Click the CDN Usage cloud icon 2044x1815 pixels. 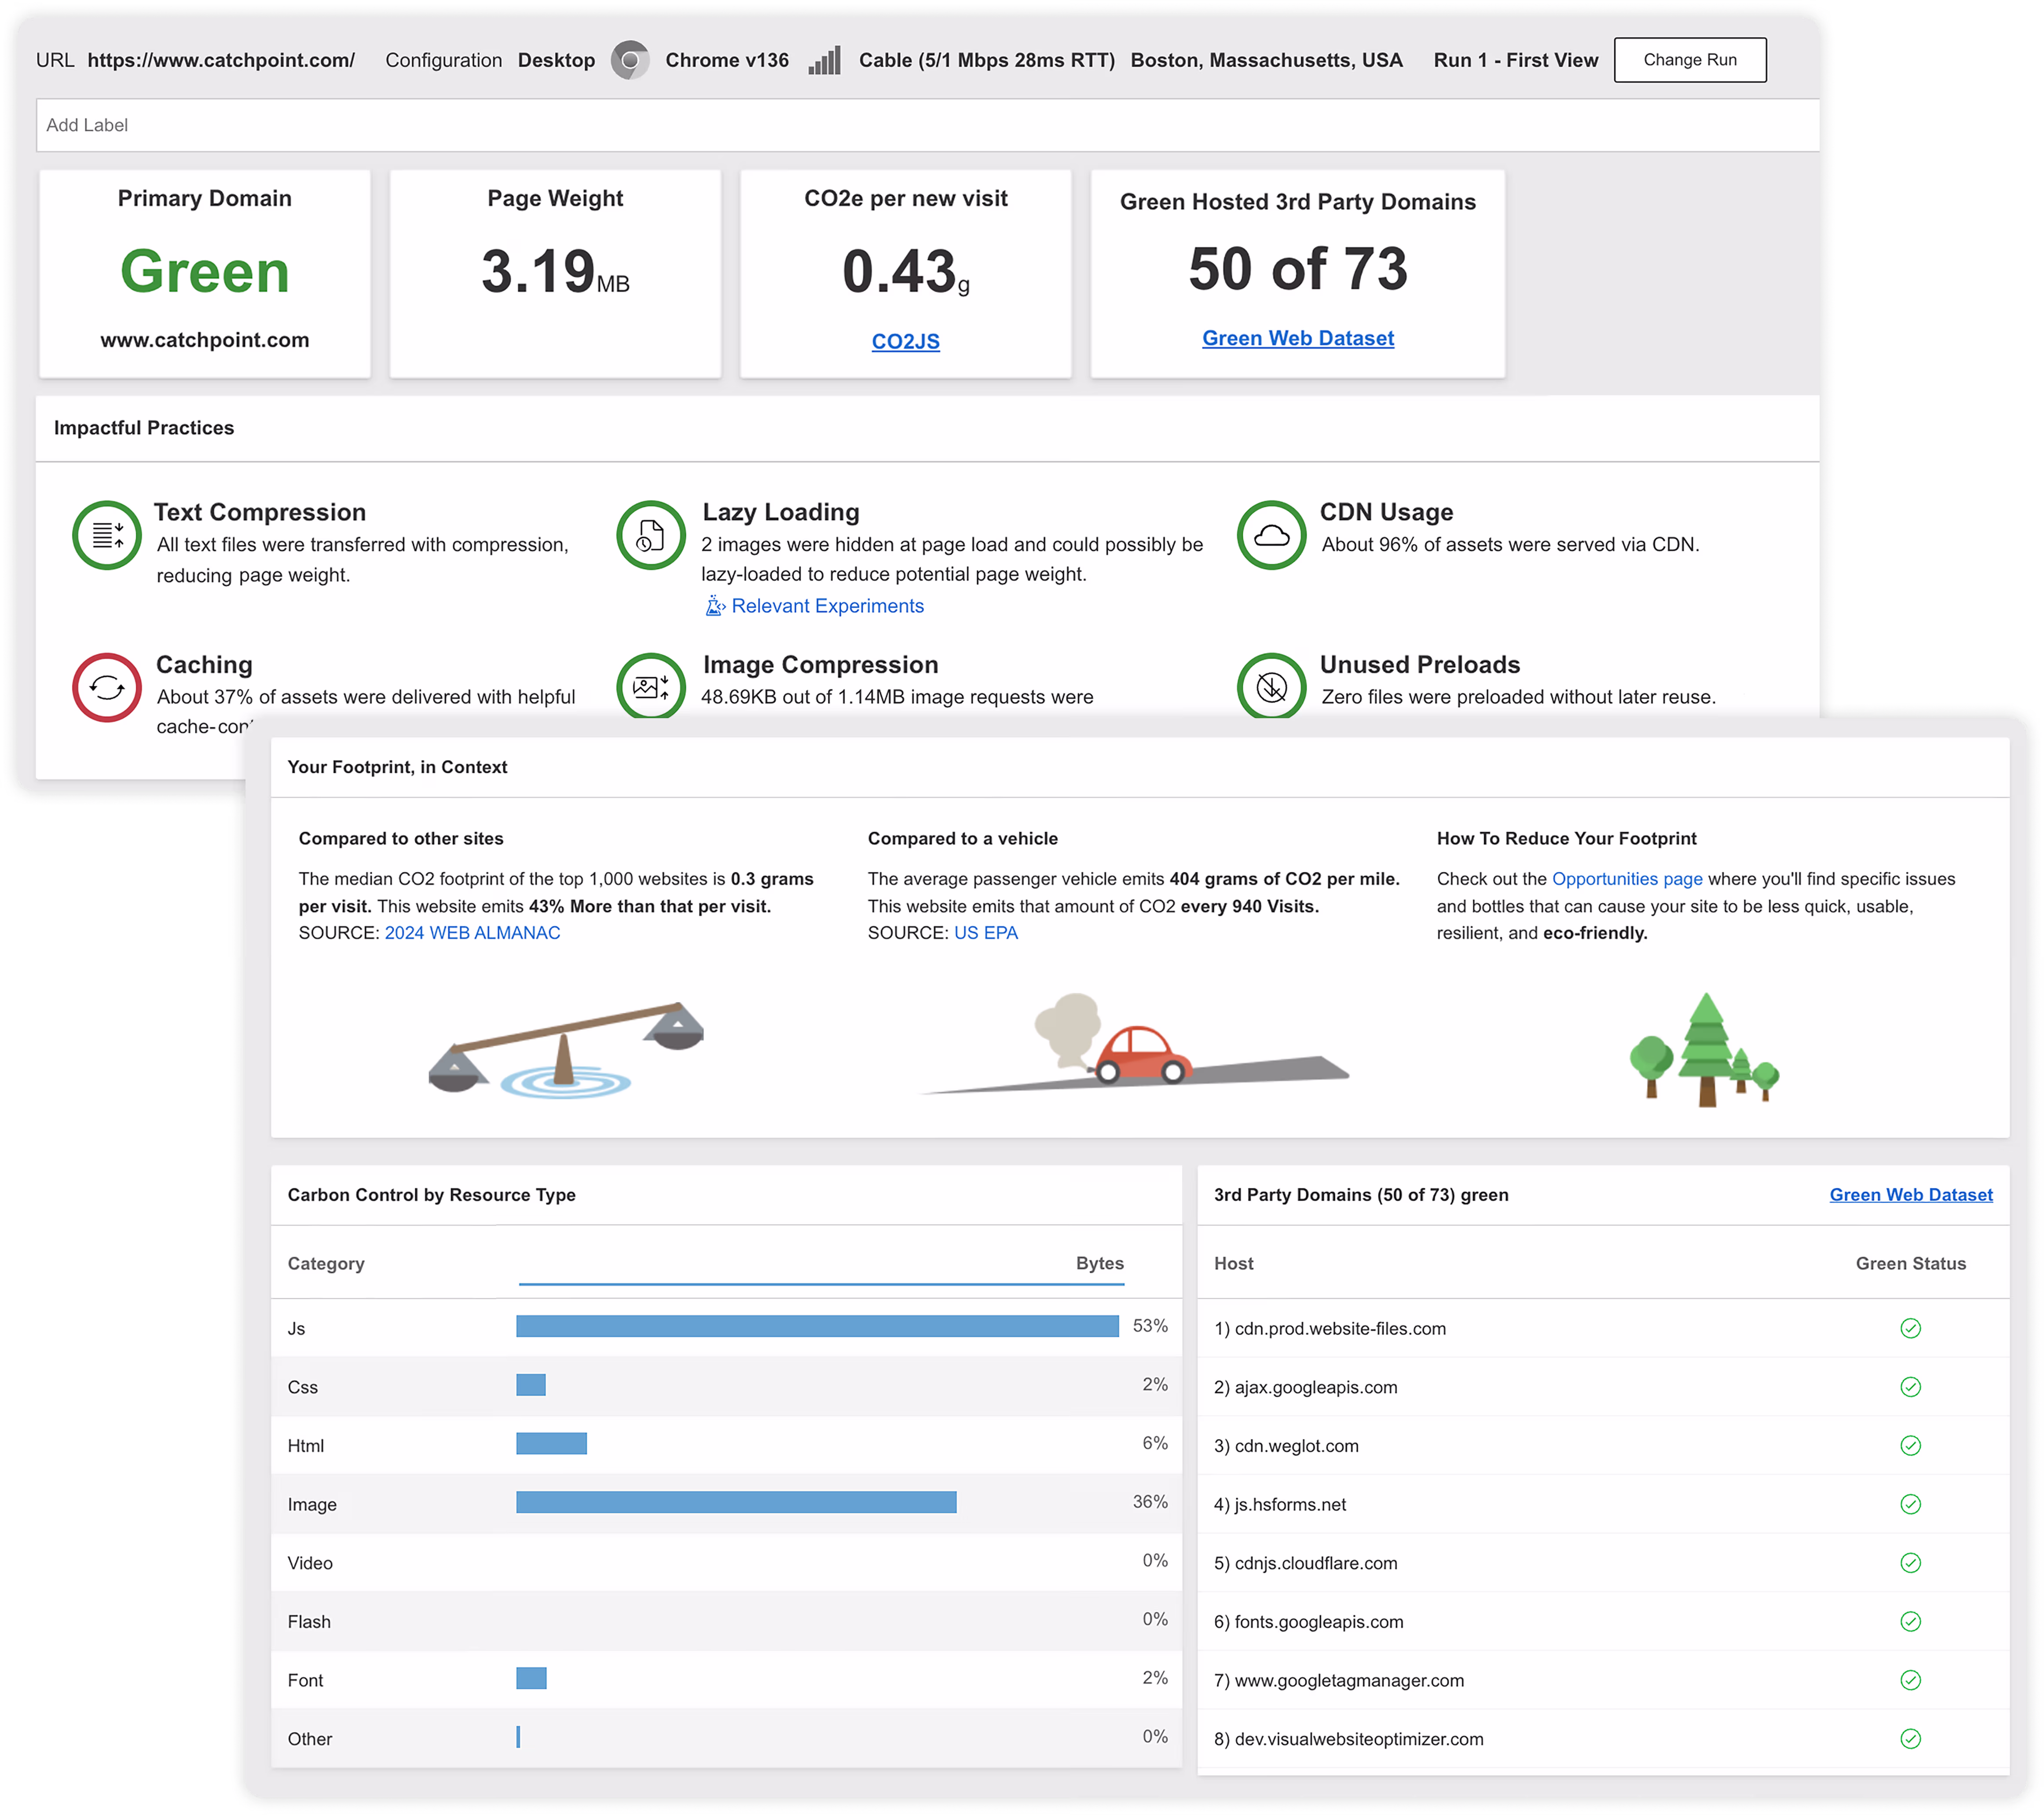click(1271, 535)
